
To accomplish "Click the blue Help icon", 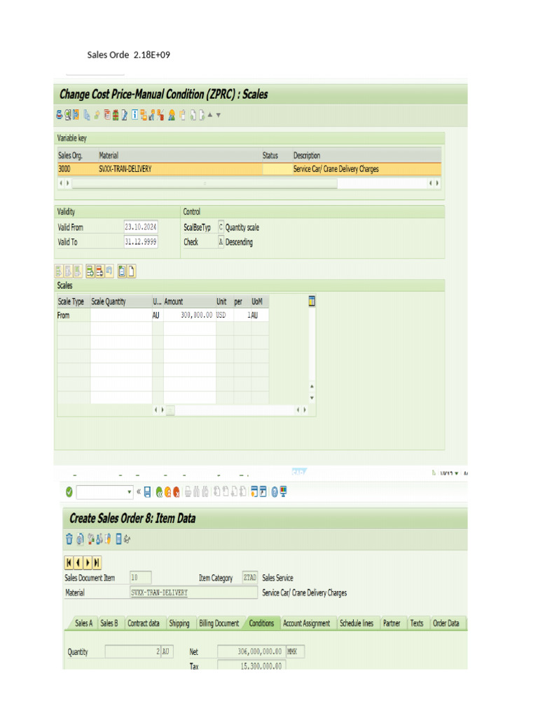I will tap(275, 492).
